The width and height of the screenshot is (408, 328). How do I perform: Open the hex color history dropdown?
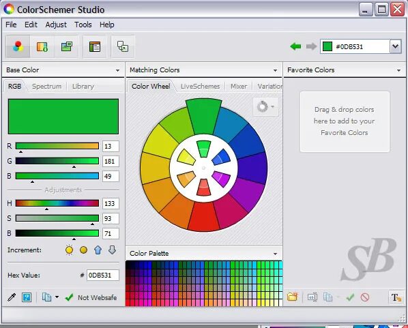tap(396, 46)
